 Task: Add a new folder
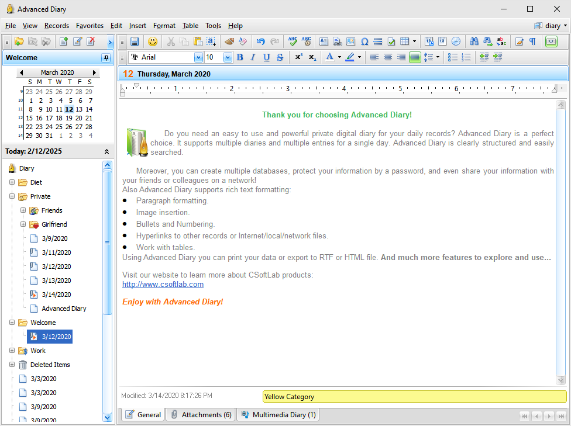pyautogui.click(x=19, y=41)
